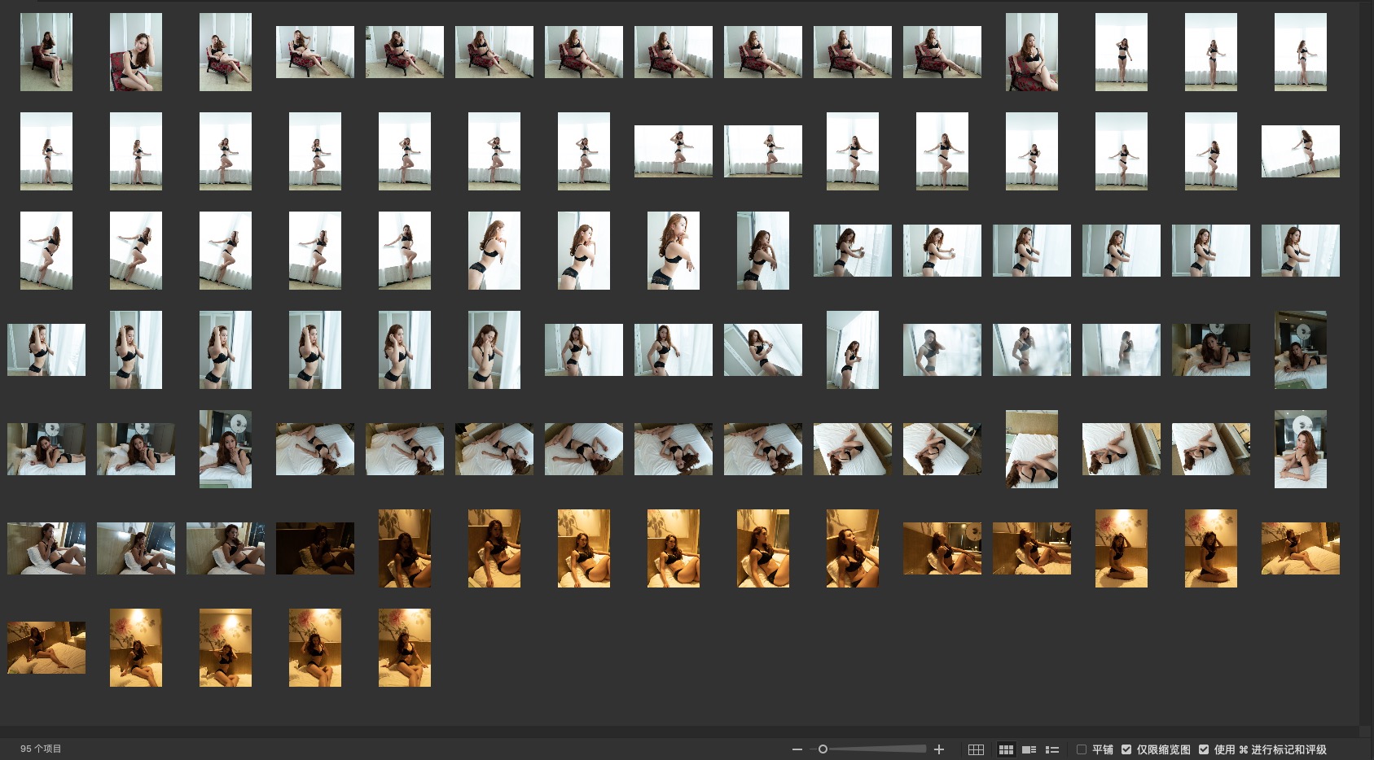The image size is (1374, 760).
Task: Click the vertical scrollbar on the right edge
Action: [x=1367, y=358]
